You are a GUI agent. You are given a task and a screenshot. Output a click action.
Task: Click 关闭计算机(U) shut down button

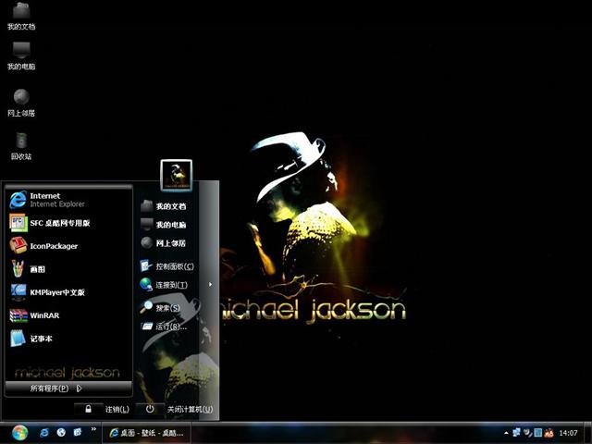(x=179, y=409)
